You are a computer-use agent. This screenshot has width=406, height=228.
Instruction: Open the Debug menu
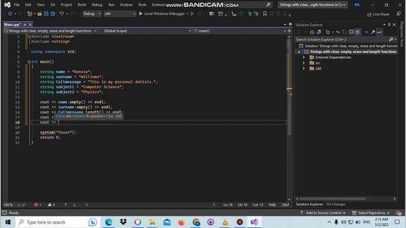97,4
